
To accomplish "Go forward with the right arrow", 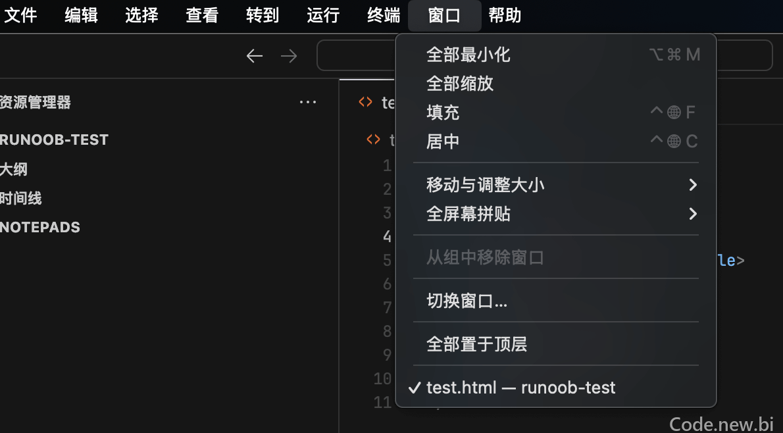I will pos(289,56).
